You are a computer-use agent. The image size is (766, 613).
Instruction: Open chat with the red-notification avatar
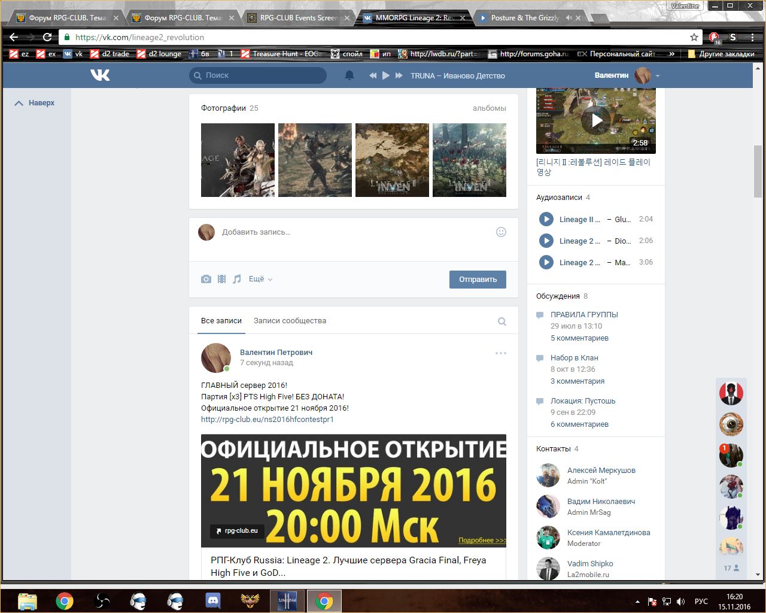point(731,456)
